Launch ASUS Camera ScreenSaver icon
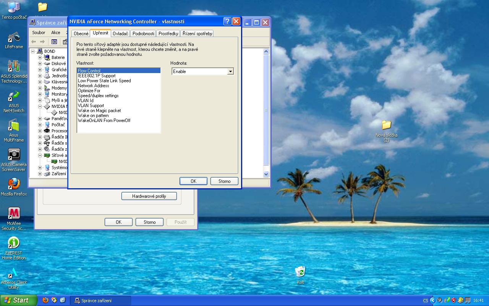Screen dimensions: 489x306 (14, 160)
